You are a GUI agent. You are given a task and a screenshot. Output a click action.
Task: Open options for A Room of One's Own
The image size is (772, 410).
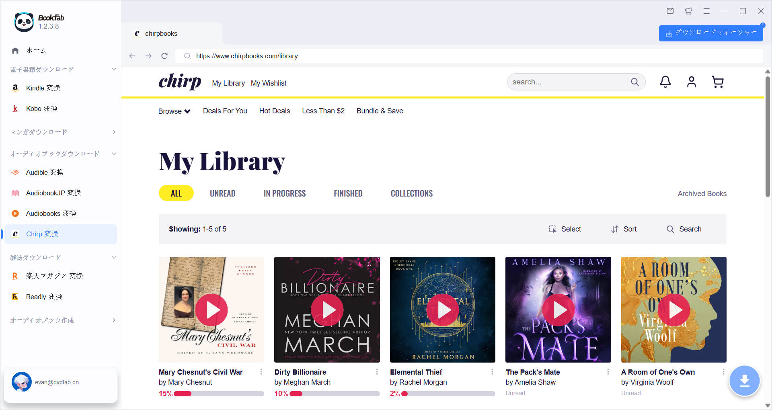[x=723, y=372]
